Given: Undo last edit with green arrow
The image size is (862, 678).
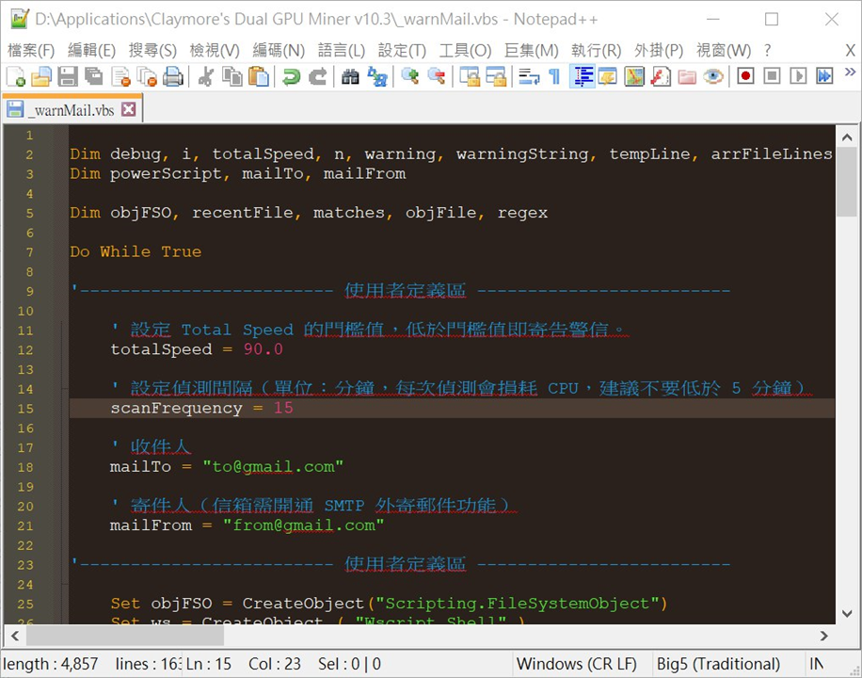Looking at the screenshot, I should [x=291, y=76].
